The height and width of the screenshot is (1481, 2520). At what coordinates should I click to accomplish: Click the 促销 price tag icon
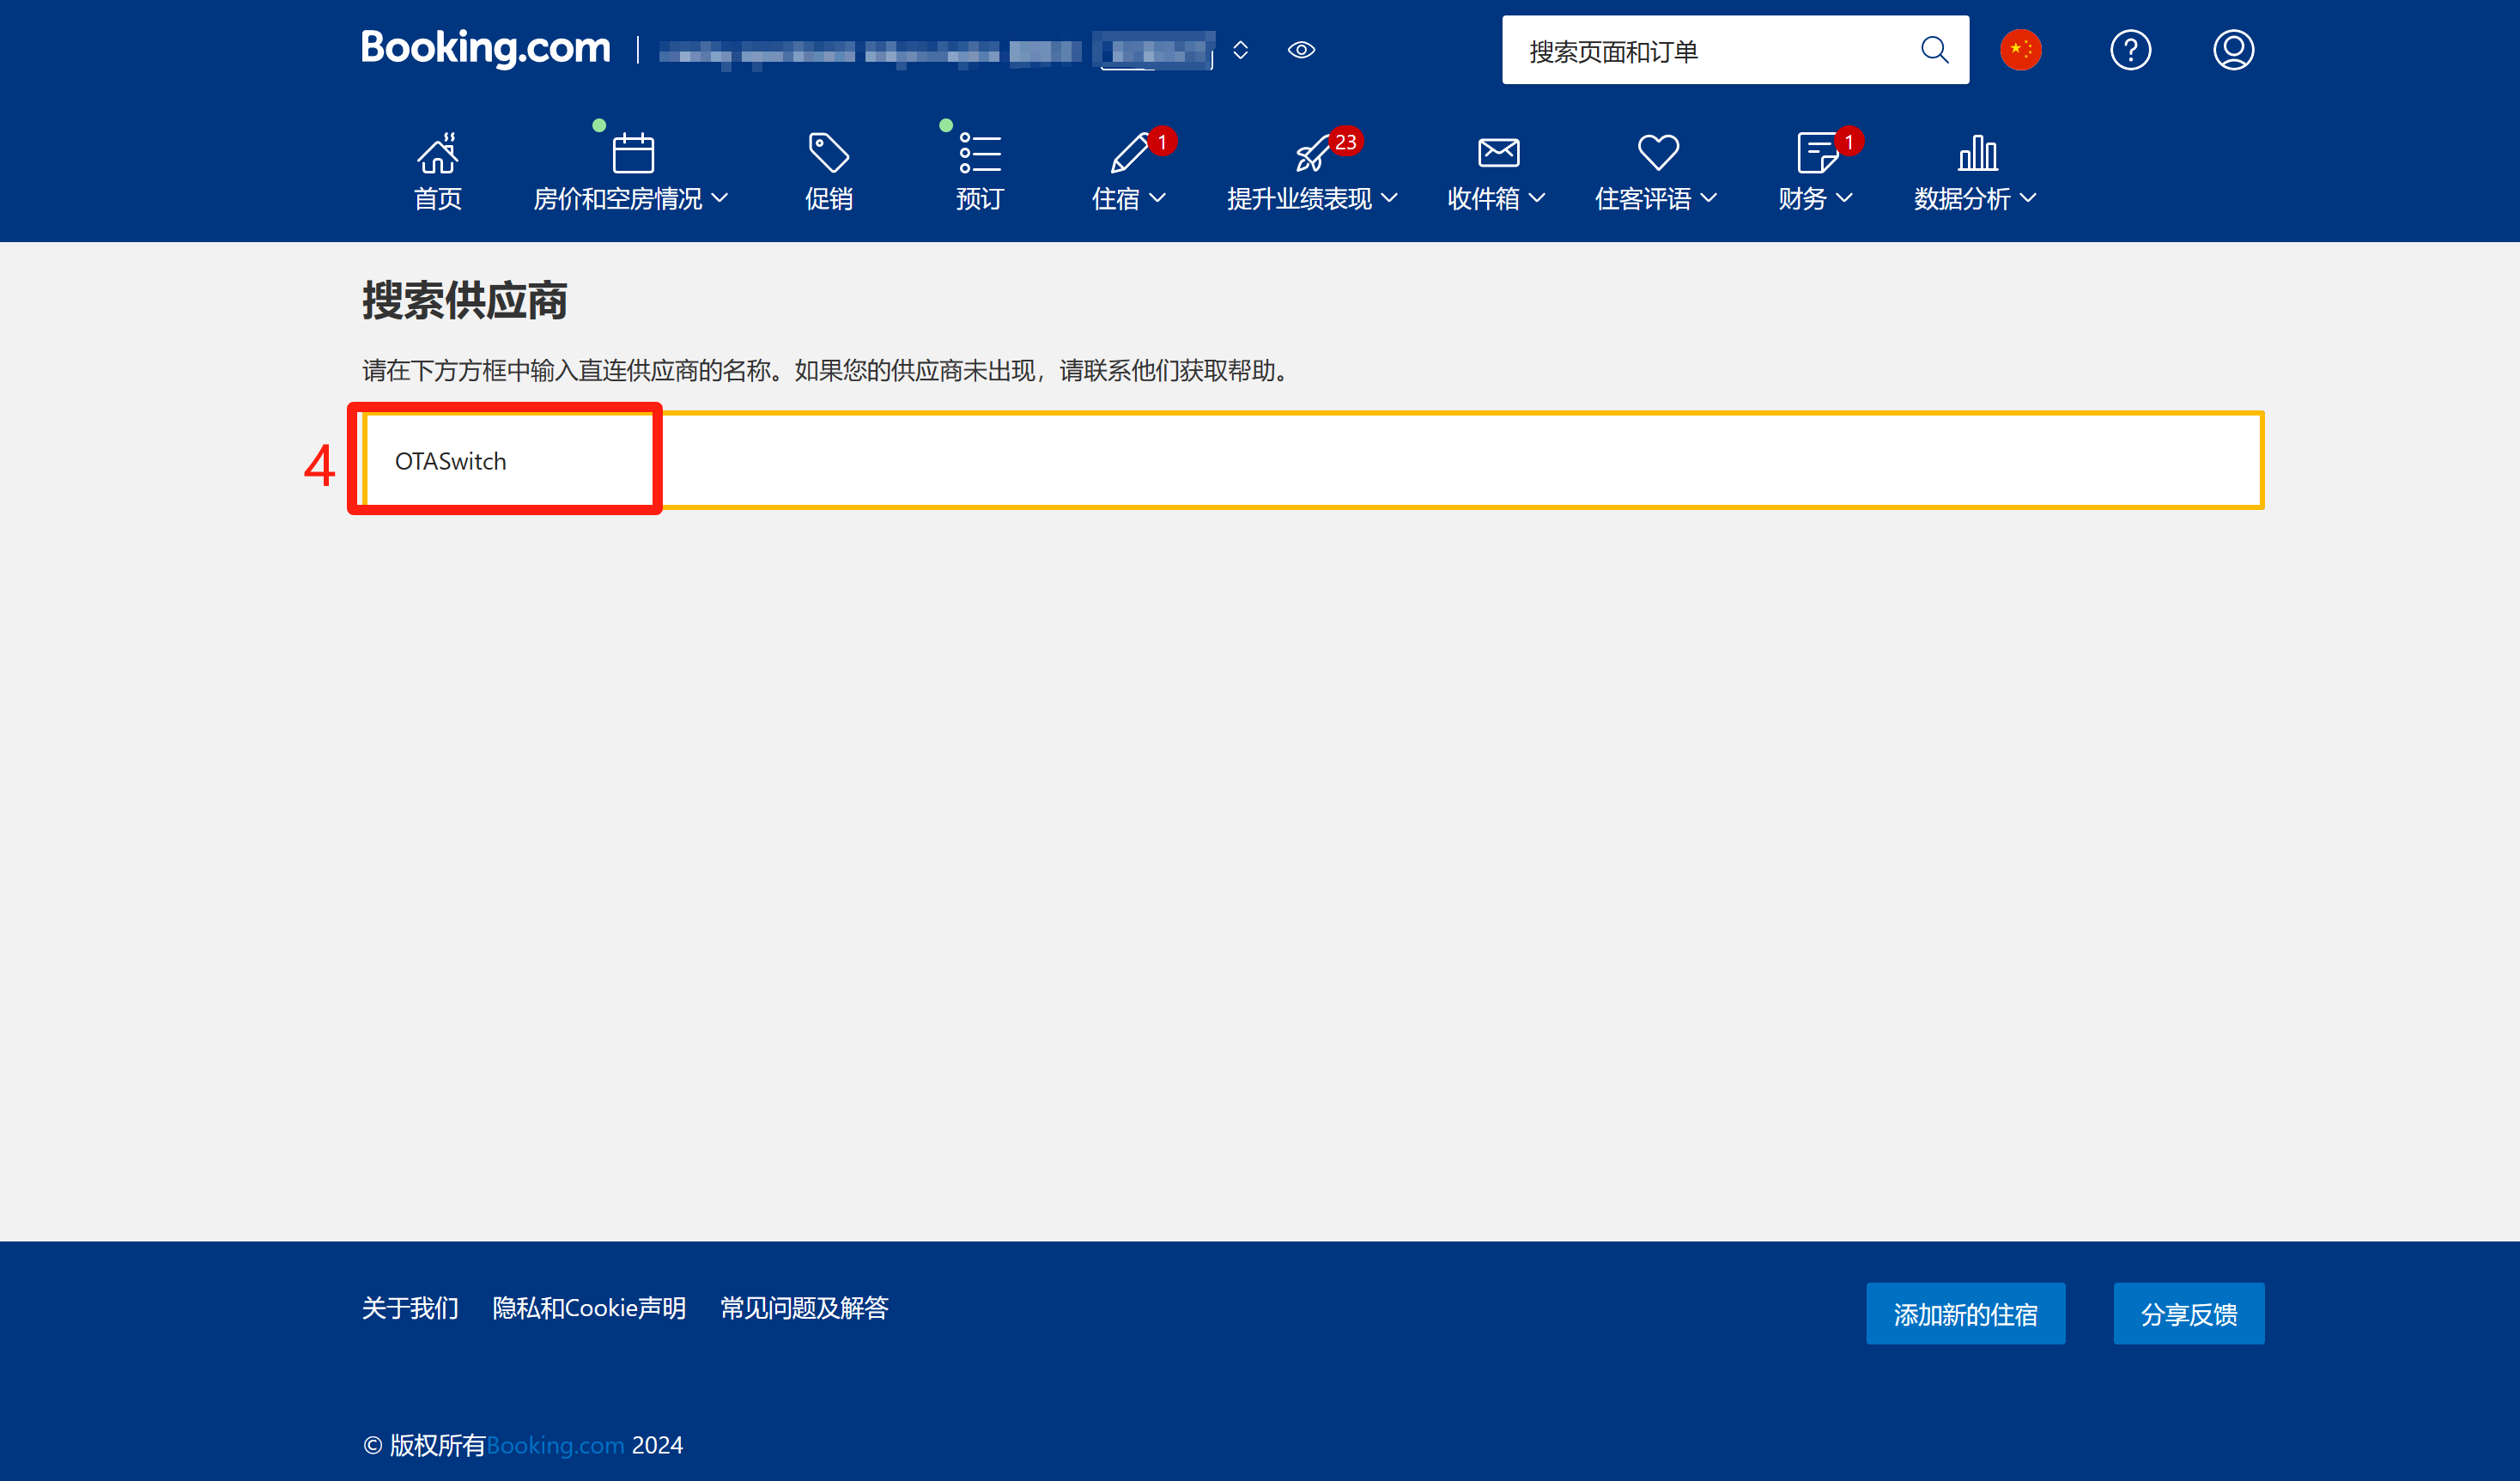pyautogui.click(x=829, y=153)
